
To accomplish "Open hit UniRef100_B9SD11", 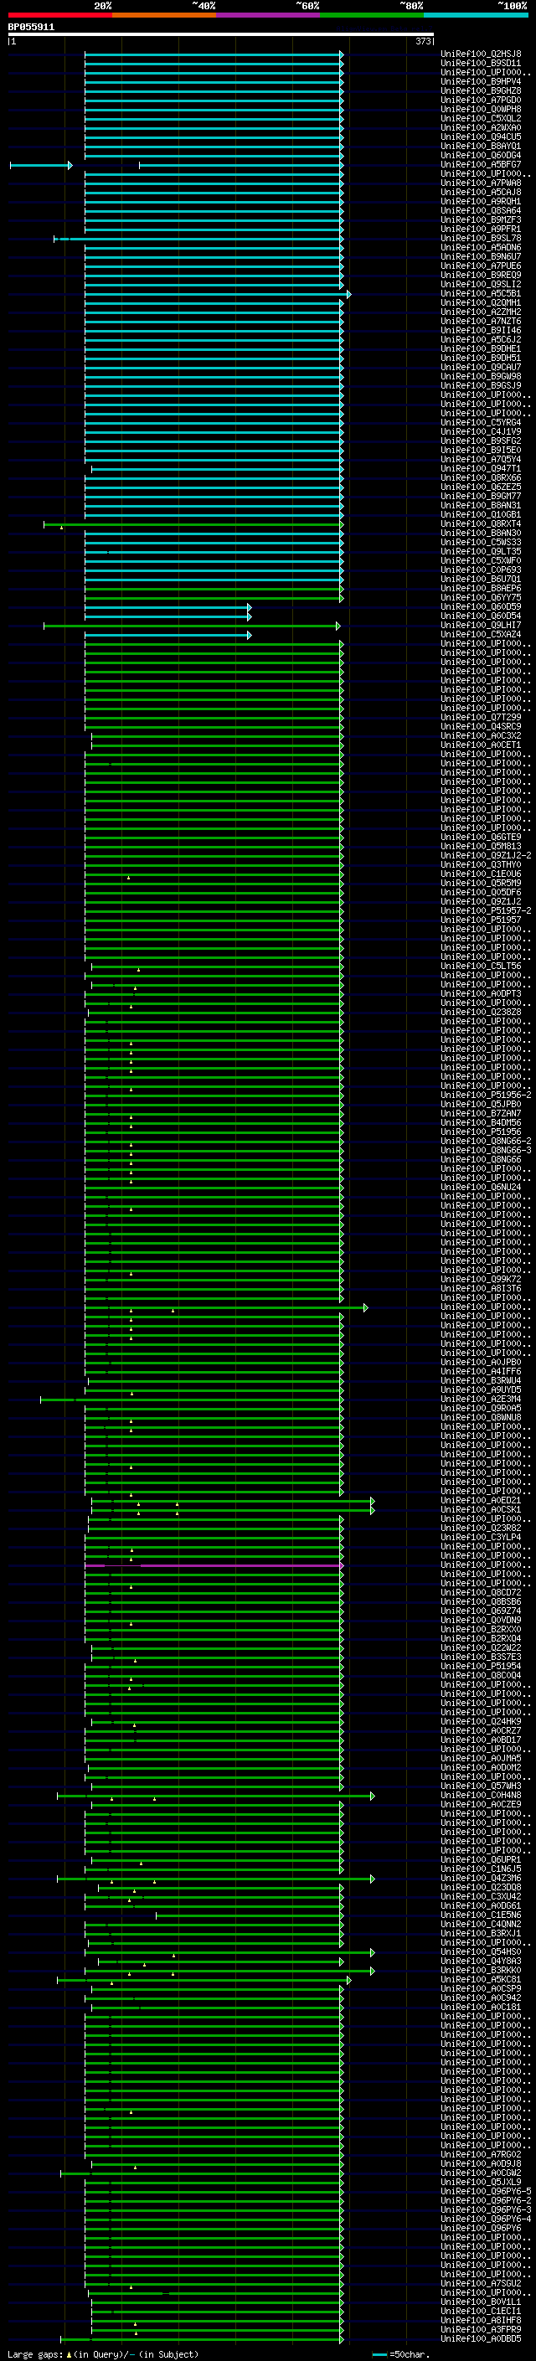I will click(x=481, y=64).
